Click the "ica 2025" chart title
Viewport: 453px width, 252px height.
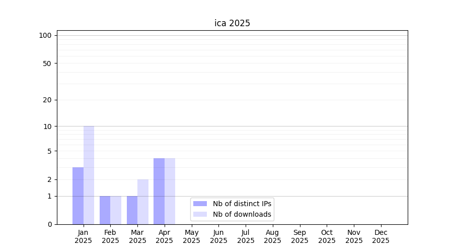click(232, 23)
